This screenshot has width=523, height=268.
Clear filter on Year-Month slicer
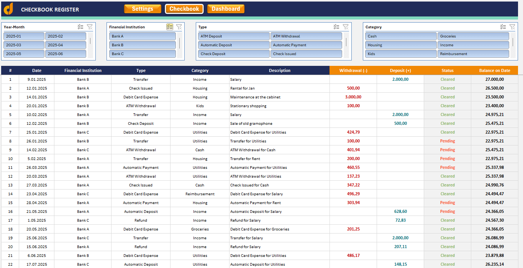pyautogui.click(x=90, y=27)
